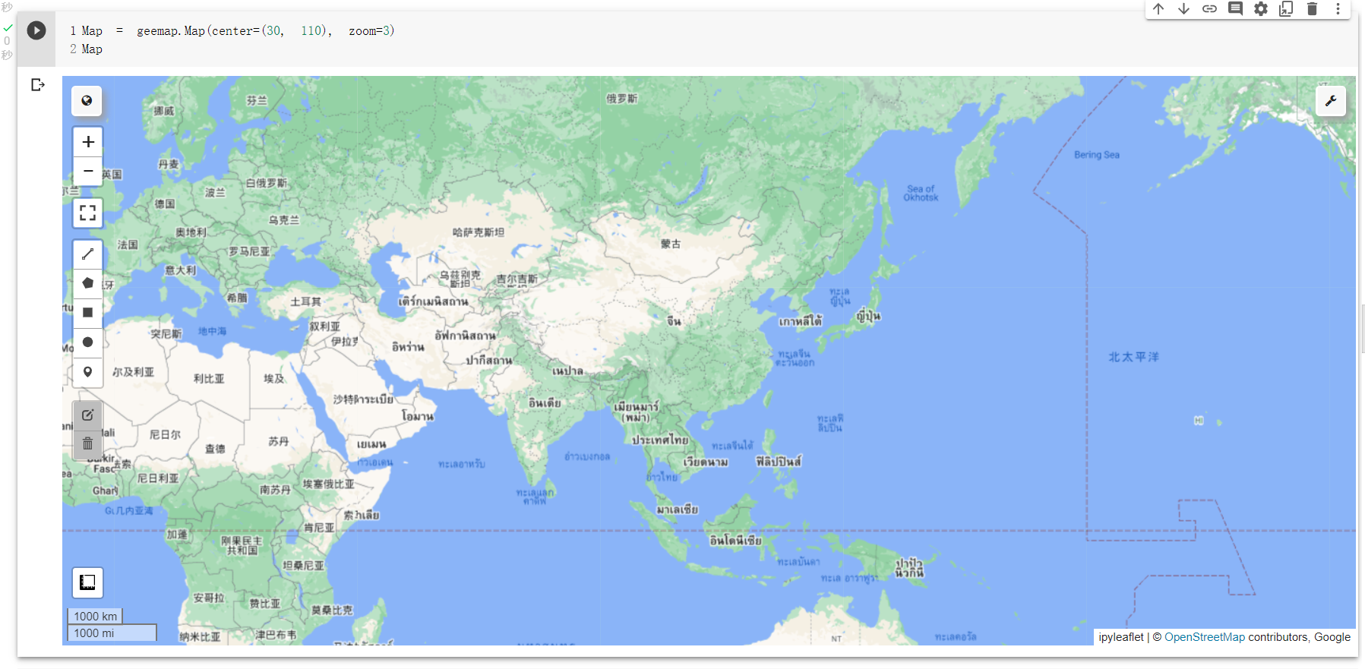Delete the cell using the trash icon
This screenshot has height=669, width=1365.
click(x=1312, y=9)
